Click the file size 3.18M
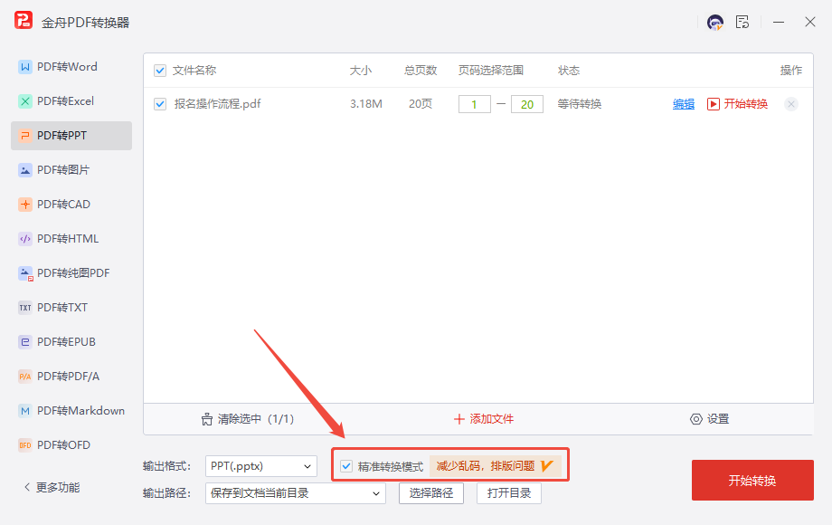The width and height of the screenshot is (832, 525). (366, 104)
